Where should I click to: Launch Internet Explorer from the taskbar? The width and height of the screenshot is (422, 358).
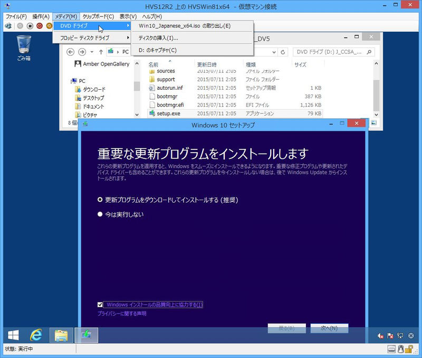pyautogui.click(x=36, y=335)
